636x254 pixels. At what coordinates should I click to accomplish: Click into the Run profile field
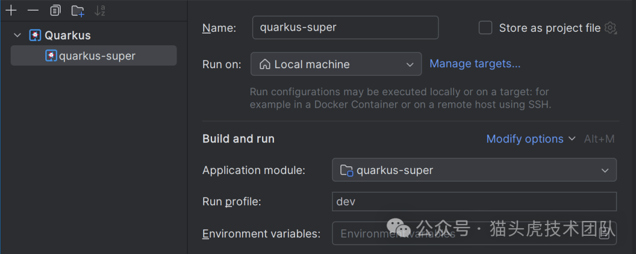point(474,202)
